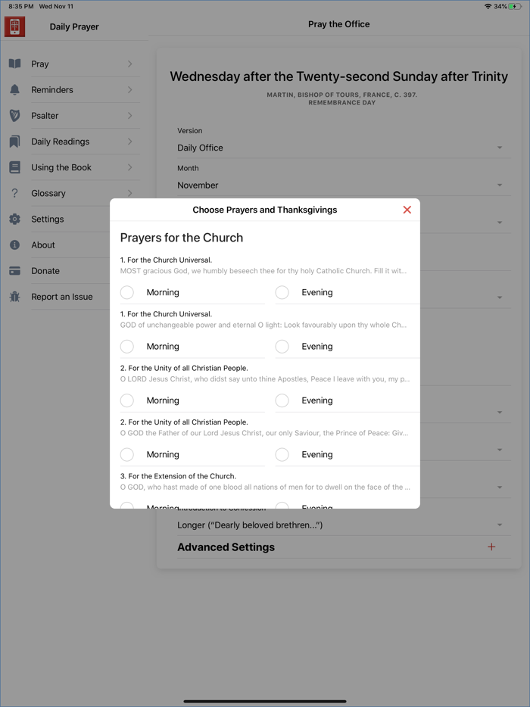Open the Reminders menu item
The image size is (530, 707).
click(74, 90)
